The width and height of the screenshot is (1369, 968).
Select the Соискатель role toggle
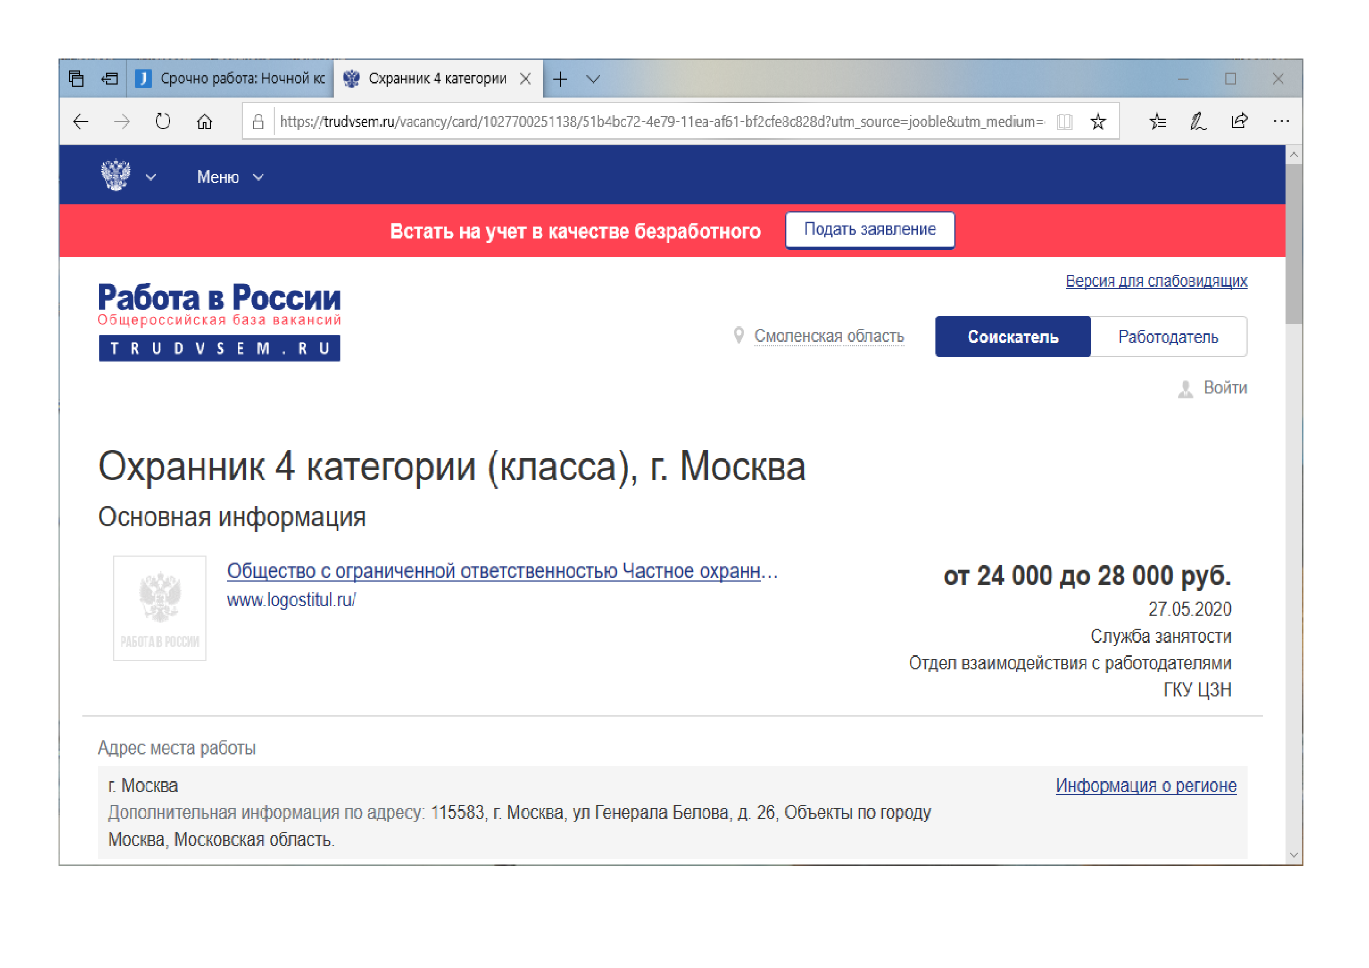(1012, 337)
